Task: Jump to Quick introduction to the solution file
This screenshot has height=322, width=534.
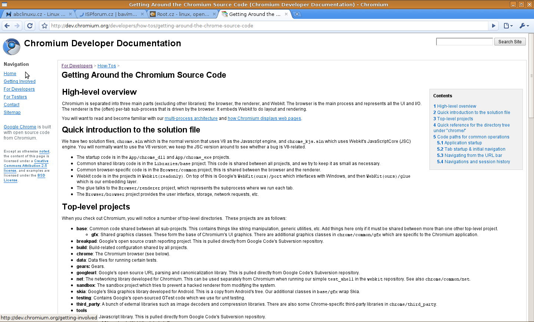Action: pos(472,113)
